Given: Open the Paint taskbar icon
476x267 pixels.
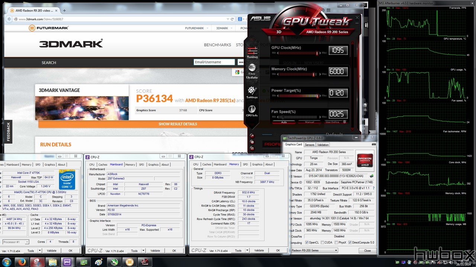Looking at the screenshot, I should pyautogui.click(x=99, y=262).
